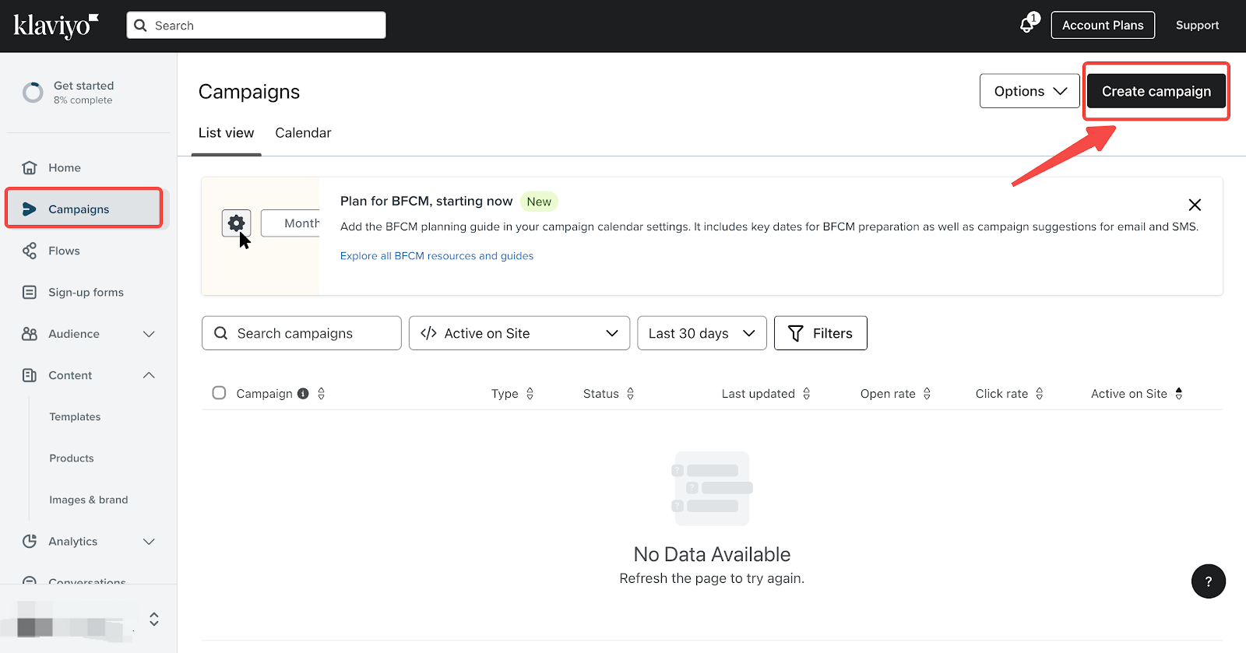Click the 8% complete text
The width and height of the screenshot is (1246, 653).
tap(83, 100)
